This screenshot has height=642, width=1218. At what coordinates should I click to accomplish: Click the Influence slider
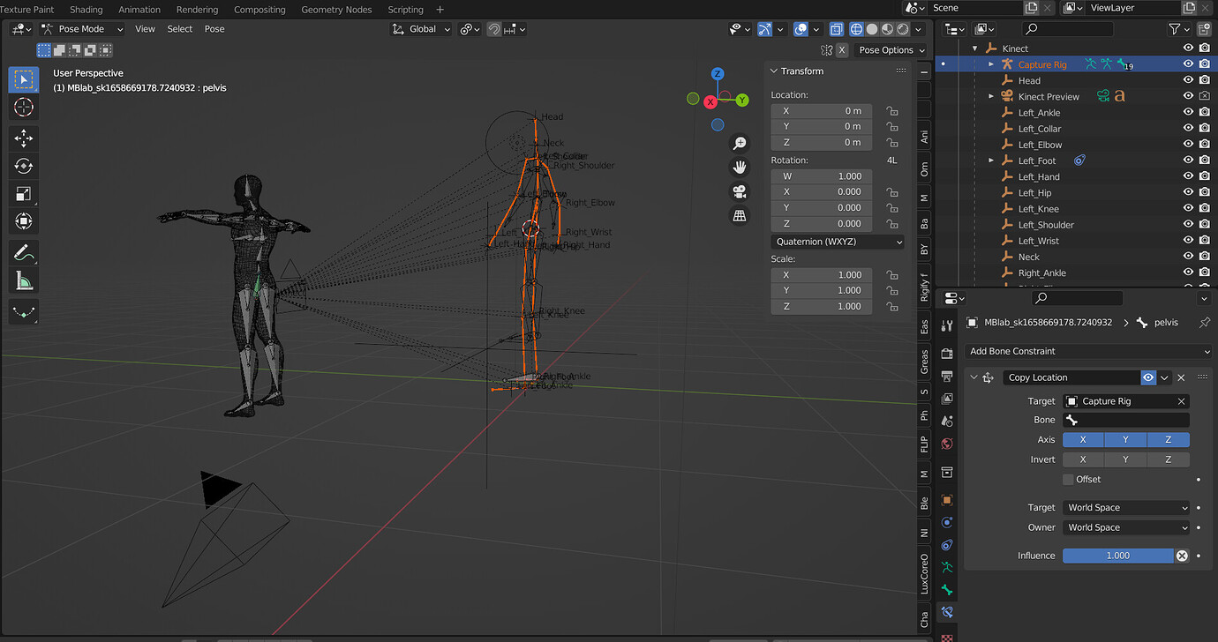[1117, 556]
